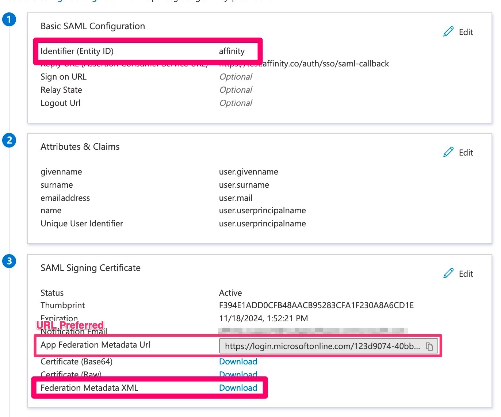Download the Certificate (Raw) file

pos(238,374)
